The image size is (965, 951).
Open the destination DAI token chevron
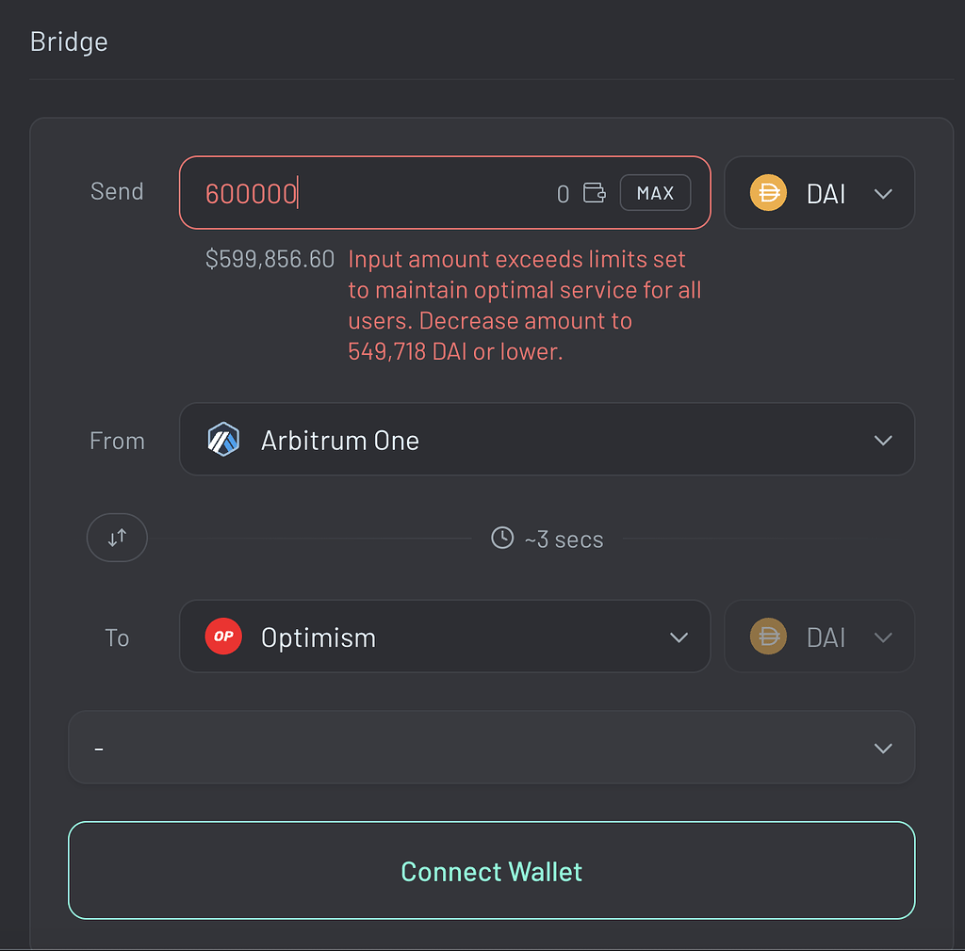[883, 637]
